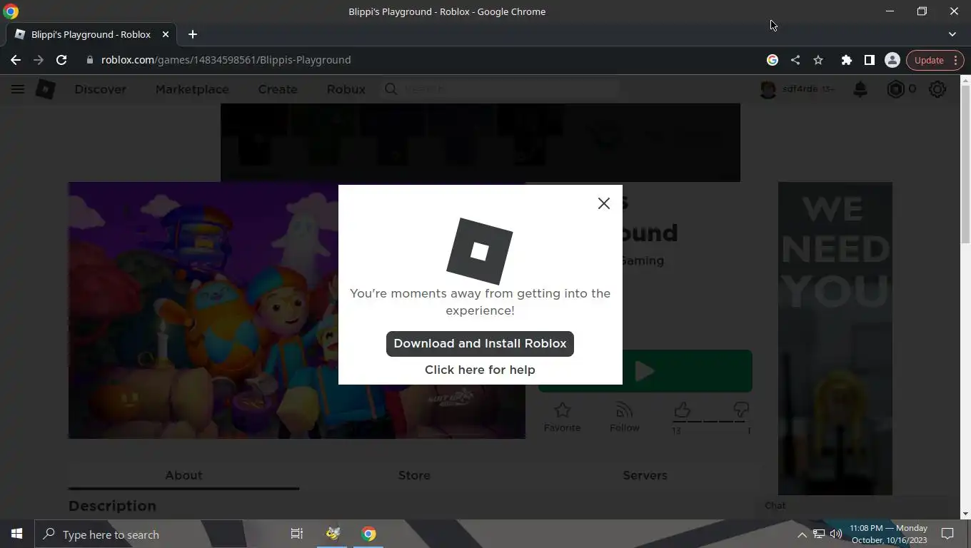Switch to the Store tab
This screenshot has height=548, width=971.
pyautogui.click(x=414, y=475)
